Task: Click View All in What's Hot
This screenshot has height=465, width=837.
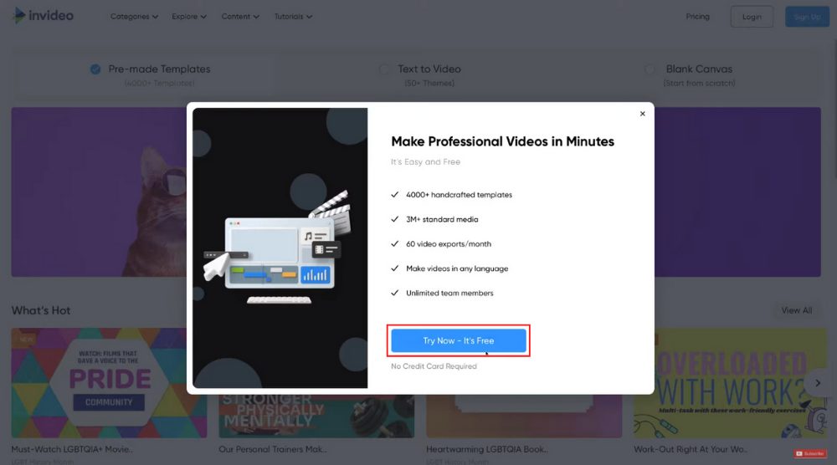Action: [797, 310]
